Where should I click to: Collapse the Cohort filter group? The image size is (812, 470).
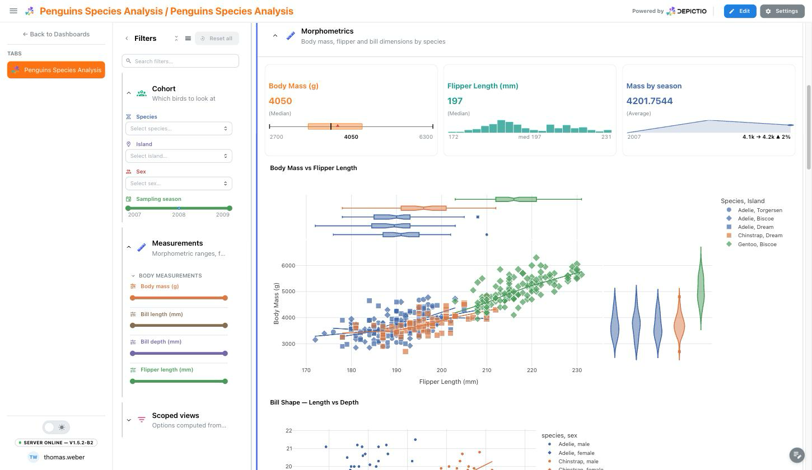(129, 93)
